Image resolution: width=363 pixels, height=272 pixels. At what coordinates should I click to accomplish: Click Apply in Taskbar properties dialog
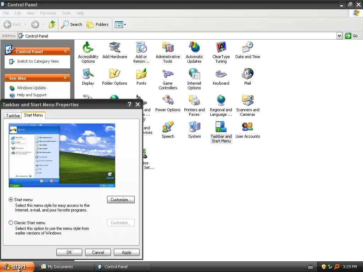(x=127, y=252)
